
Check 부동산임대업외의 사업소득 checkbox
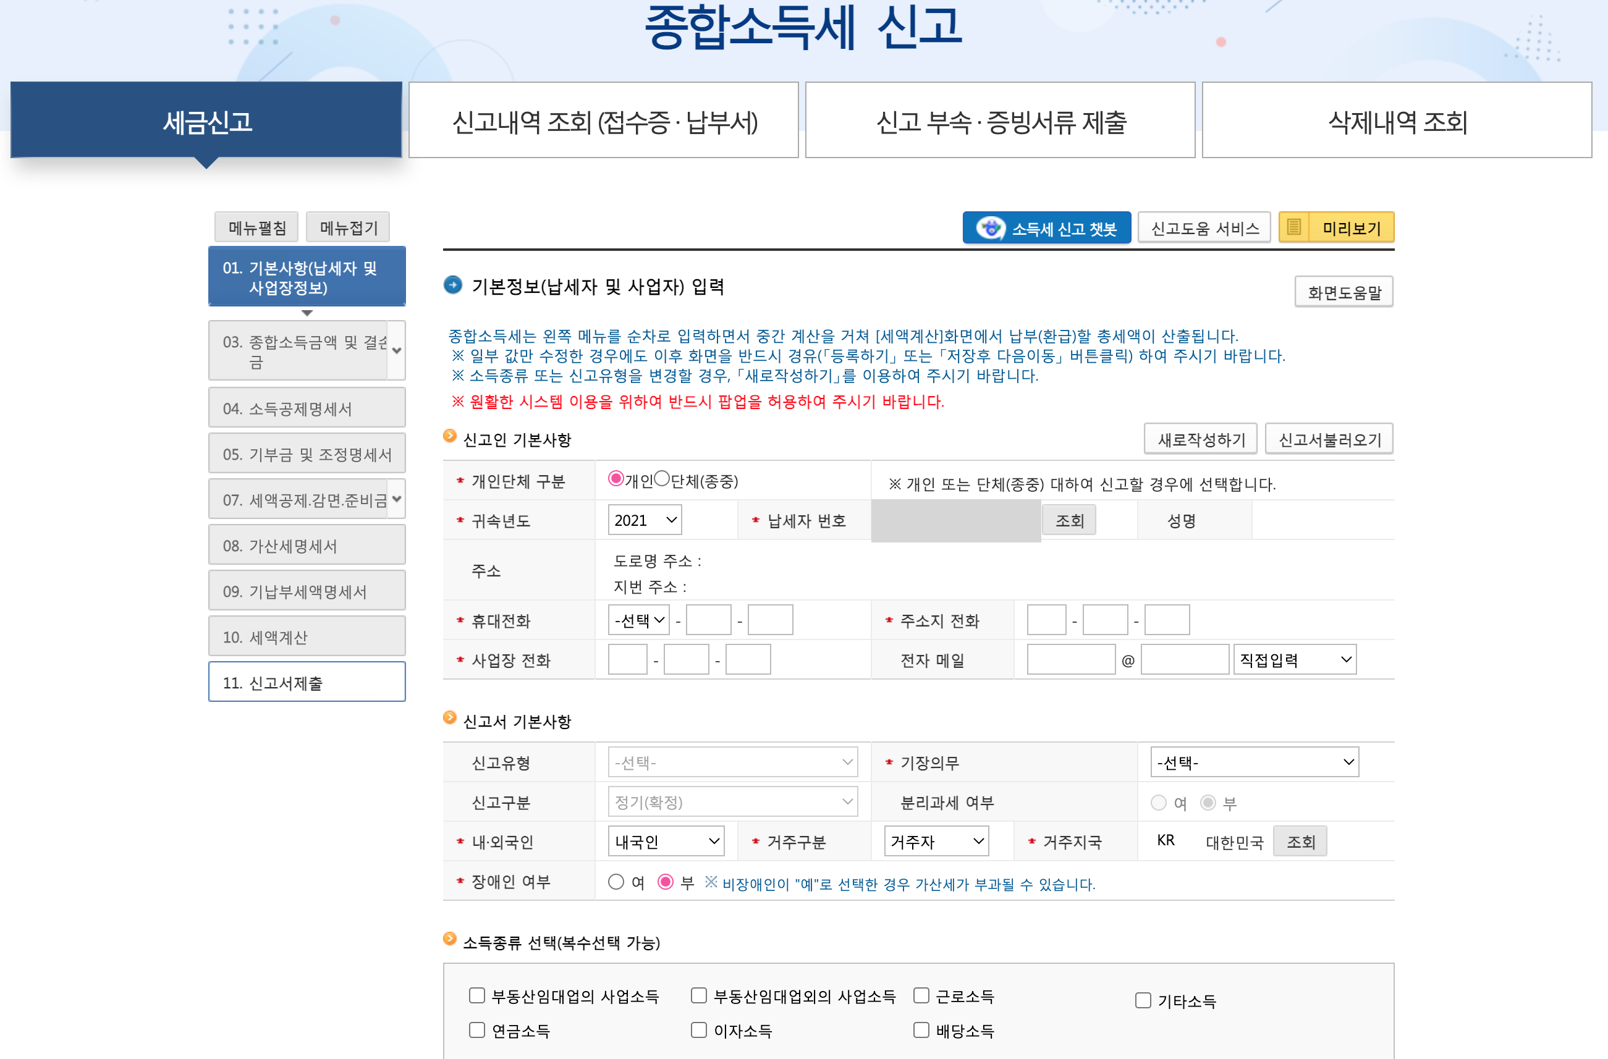click(x=698, y=995)
